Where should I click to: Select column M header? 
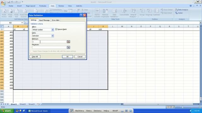[x=122, y=26]
